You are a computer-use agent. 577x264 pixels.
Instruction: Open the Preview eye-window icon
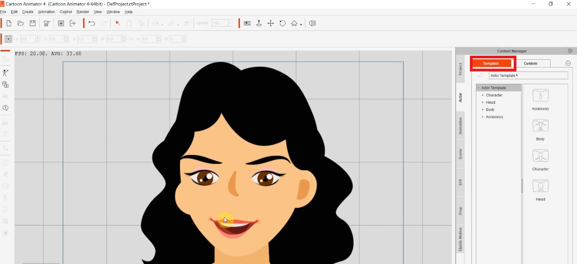(61, 23)
